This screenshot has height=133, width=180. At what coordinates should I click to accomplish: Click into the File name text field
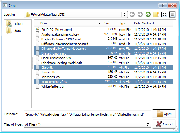(87, 114)
